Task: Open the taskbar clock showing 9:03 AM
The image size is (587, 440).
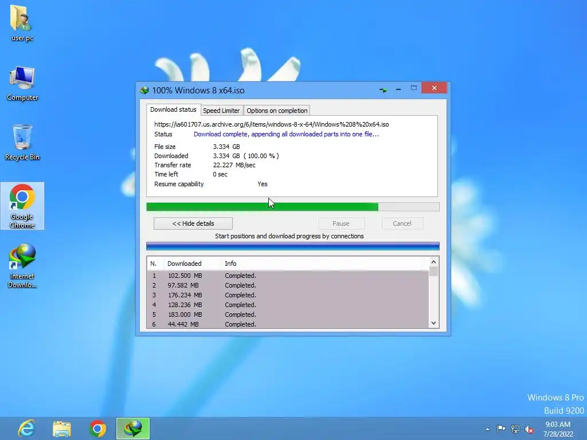Action: (558, 429)
